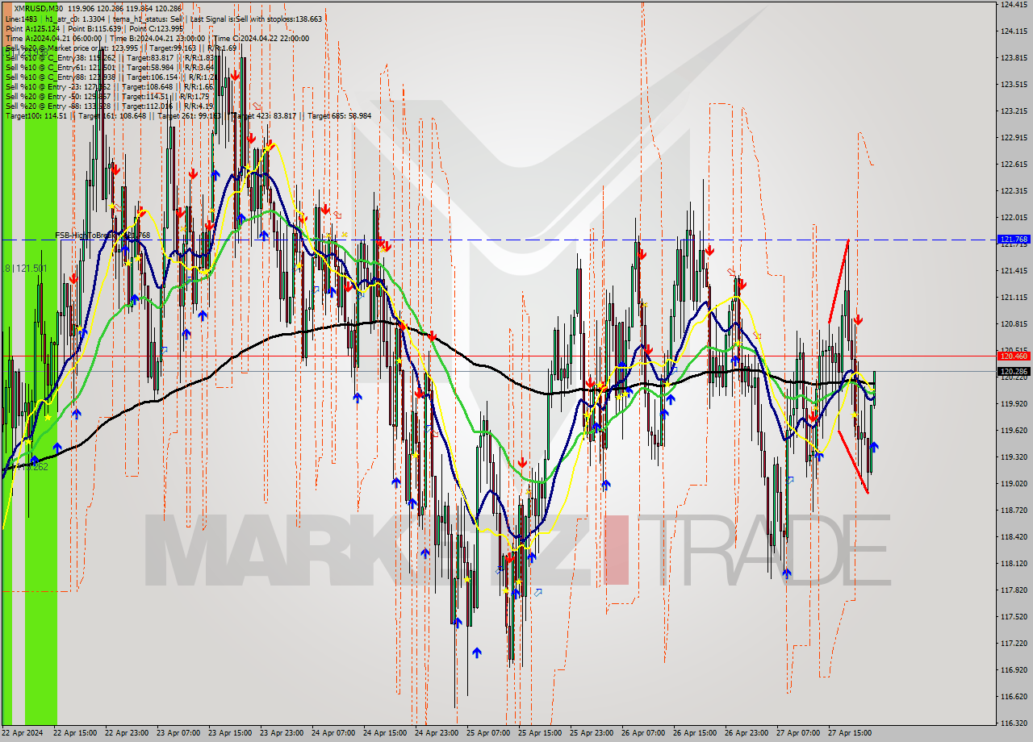Click the 117.520 price axis label
This screenshot has height=742, width=1033.
(1014, 617)
